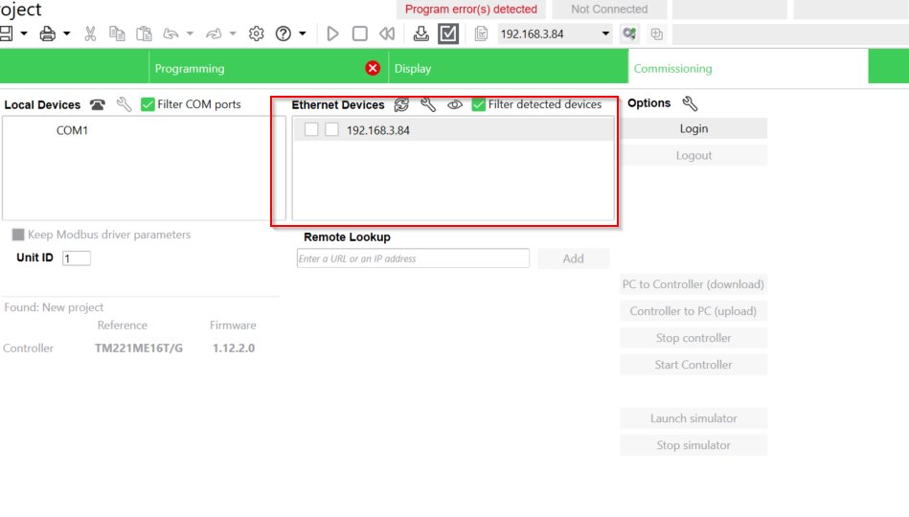The image size is (909, 517).
Task: Click the Logout button
Action: pos(693,155)
